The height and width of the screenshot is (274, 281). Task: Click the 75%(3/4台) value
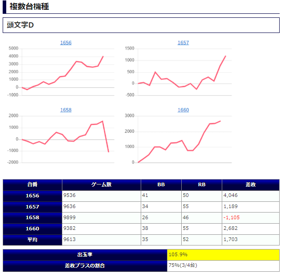(183, 266)
